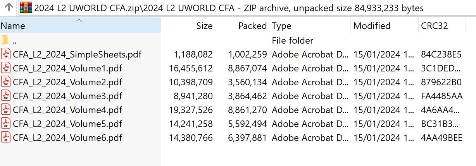Select the CFA_L2_2024_Volume4.pdf file name
This screenshot has height=166, width=476.
(67, 110)
